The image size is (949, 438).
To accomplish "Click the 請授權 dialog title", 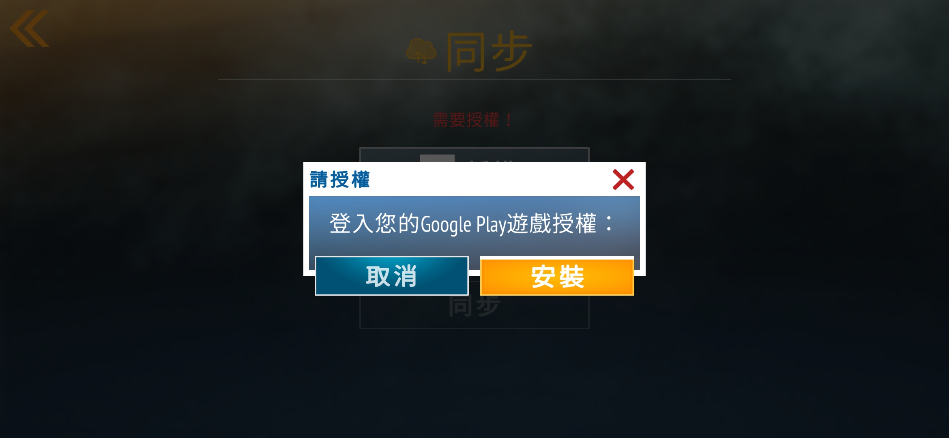I will click(x=340, y=179).
